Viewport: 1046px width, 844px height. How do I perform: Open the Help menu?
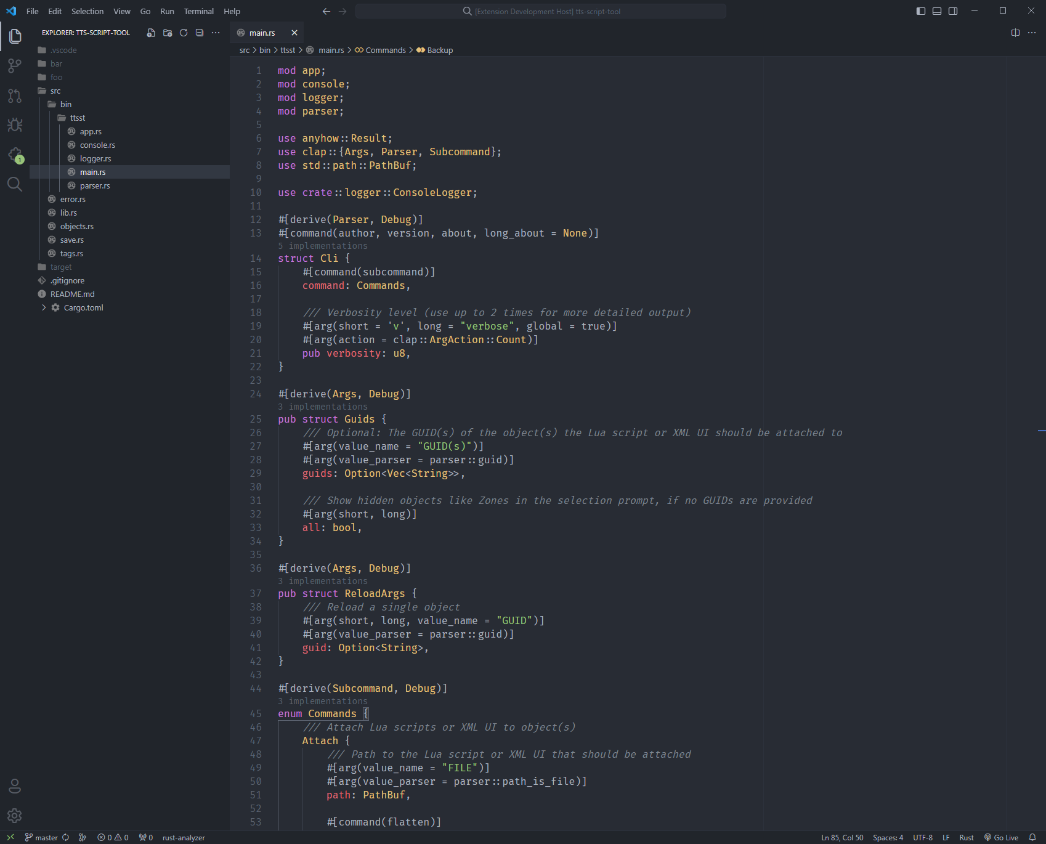pyautogui.click(x=232, y=11)
